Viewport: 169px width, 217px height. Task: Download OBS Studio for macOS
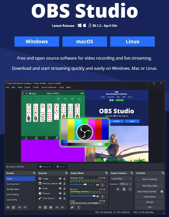pos(85,42)
